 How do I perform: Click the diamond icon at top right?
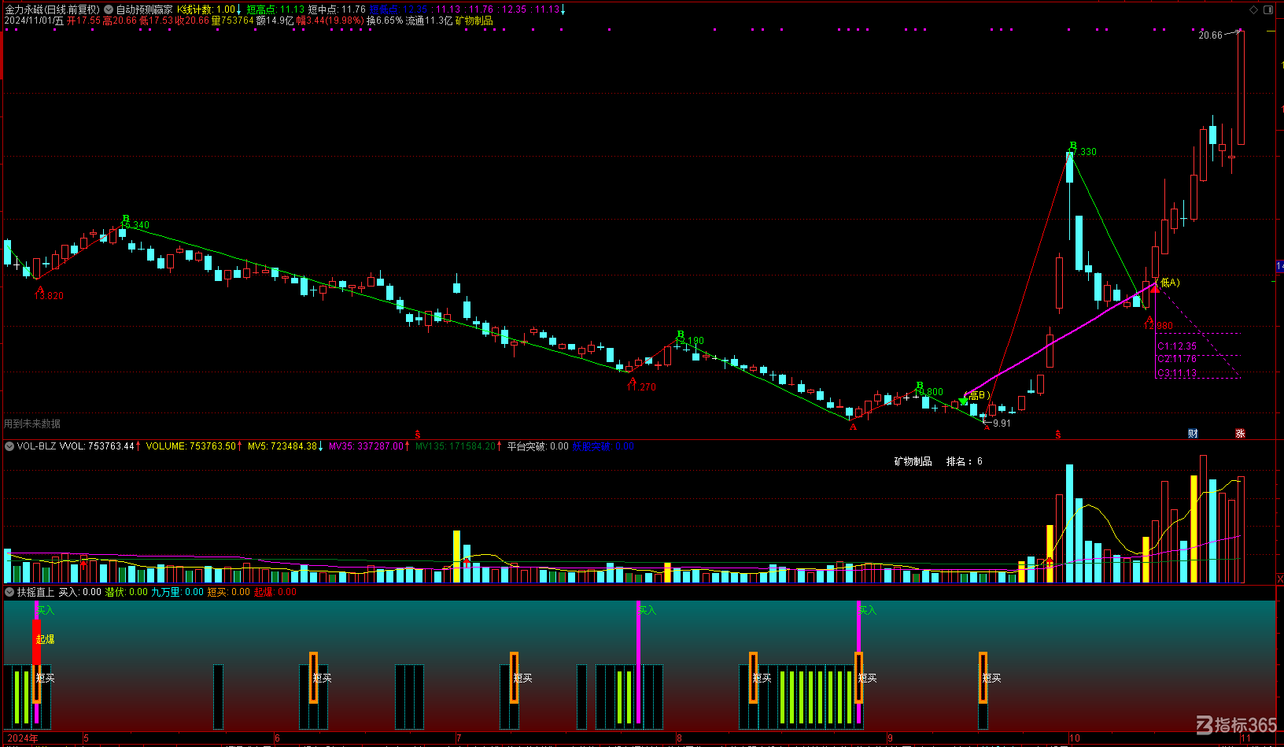click(1254, 9)
